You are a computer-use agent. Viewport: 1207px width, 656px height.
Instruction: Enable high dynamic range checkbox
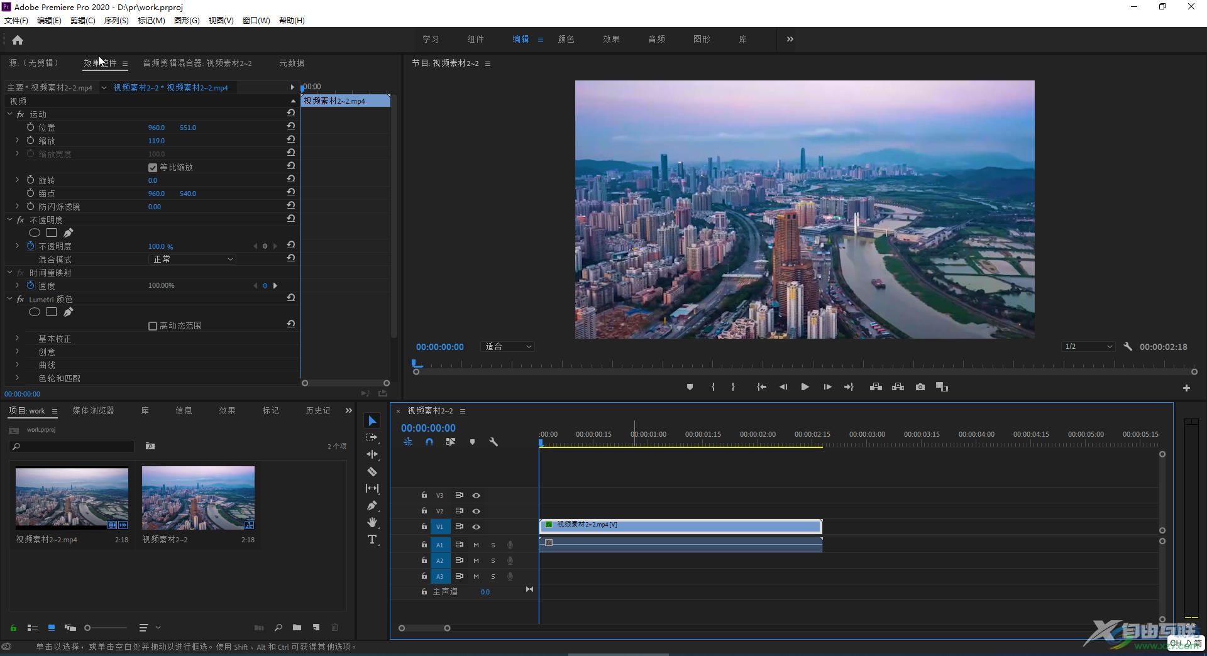click(152, 326)
